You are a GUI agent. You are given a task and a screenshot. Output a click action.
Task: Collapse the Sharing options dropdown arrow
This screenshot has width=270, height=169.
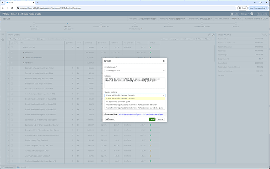163,95
